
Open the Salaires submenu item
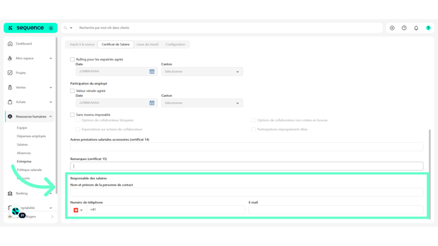22,144
